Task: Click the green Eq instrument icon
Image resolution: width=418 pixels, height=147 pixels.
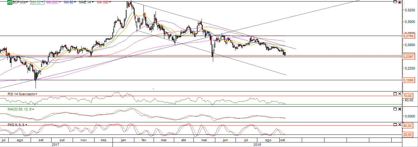Action: (x=10, y=2)
